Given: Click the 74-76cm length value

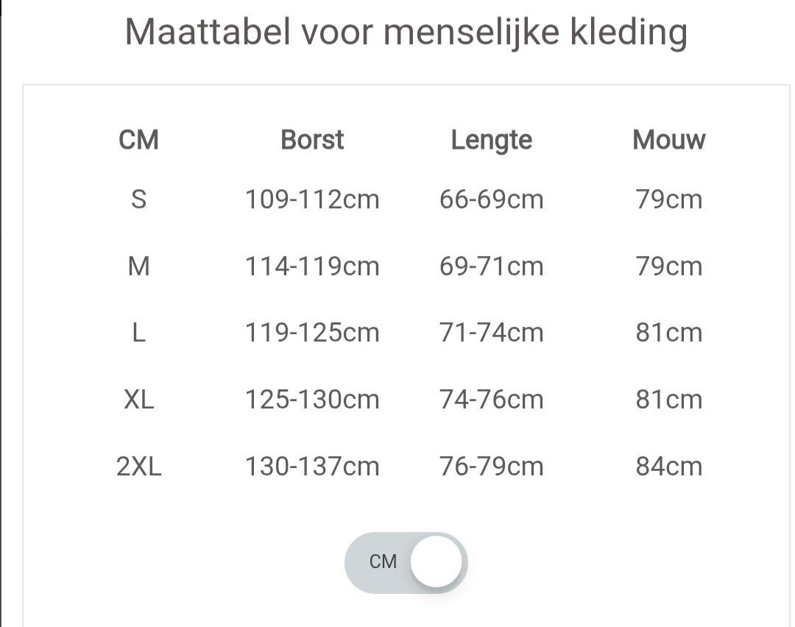Looking at the screenshot, I should [491, 400].
